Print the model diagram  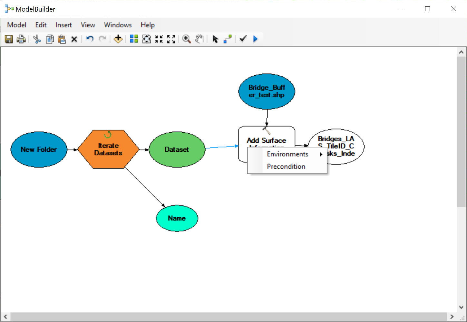point(21,39)
